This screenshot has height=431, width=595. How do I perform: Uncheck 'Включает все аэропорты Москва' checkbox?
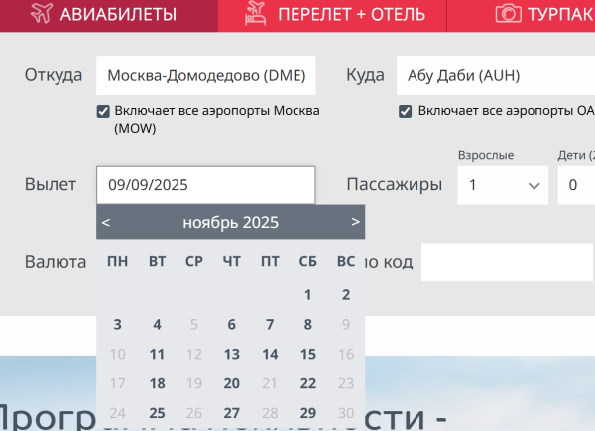[x=103, y=112]
